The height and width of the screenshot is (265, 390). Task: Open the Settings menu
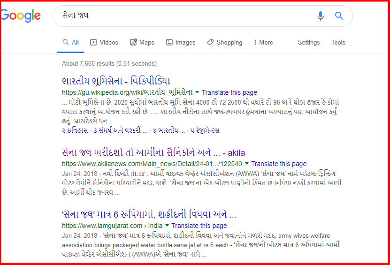click(x=309, y=43)
